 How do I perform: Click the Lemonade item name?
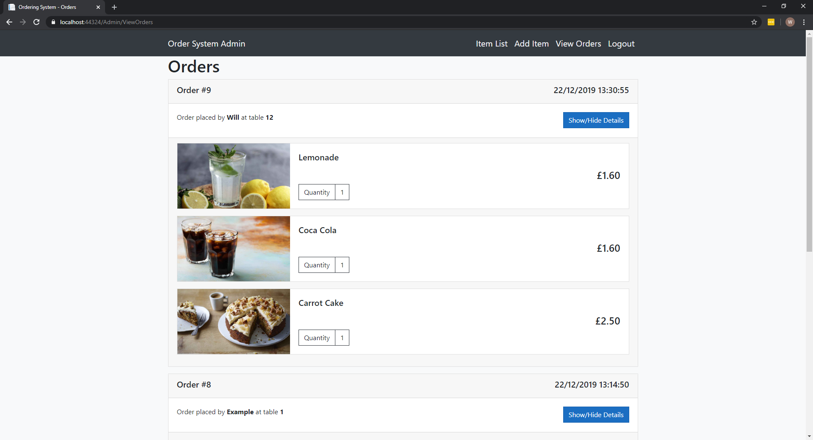[x=318, y=157]
